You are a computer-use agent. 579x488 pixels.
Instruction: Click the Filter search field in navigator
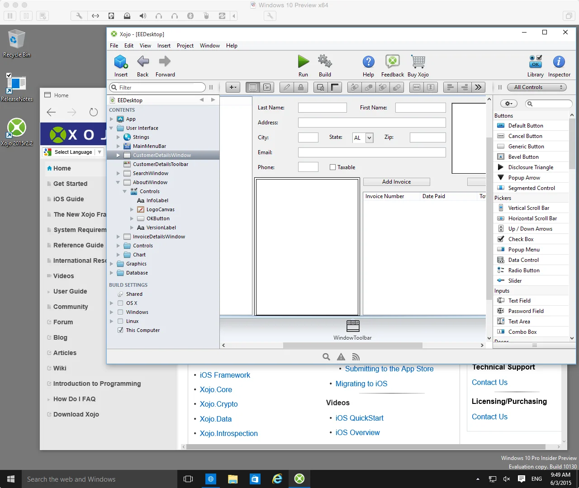click(x=157, y=87)
